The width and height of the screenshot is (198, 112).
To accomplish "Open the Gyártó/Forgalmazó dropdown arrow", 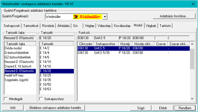I will click(x=105, y=17).
